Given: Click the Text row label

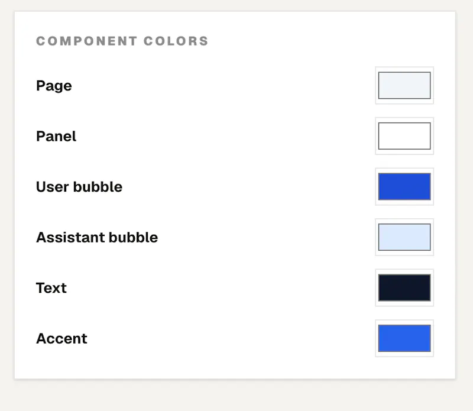Looking at the screenshot, I should pos(51,288).
